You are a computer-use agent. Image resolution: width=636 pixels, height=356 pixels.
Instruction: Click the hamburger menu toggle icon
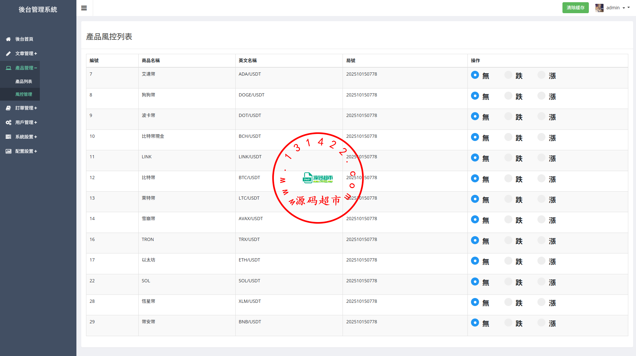(84, 8)
